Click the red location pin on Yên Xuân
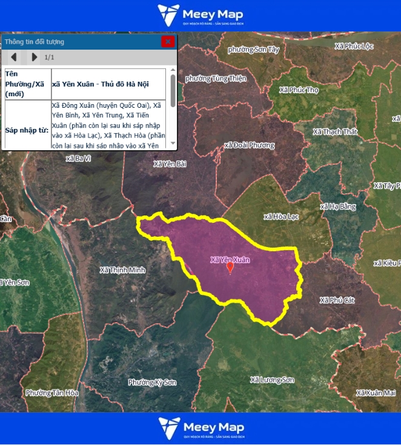The image size is (401, 445). click(x=230, y=267)
